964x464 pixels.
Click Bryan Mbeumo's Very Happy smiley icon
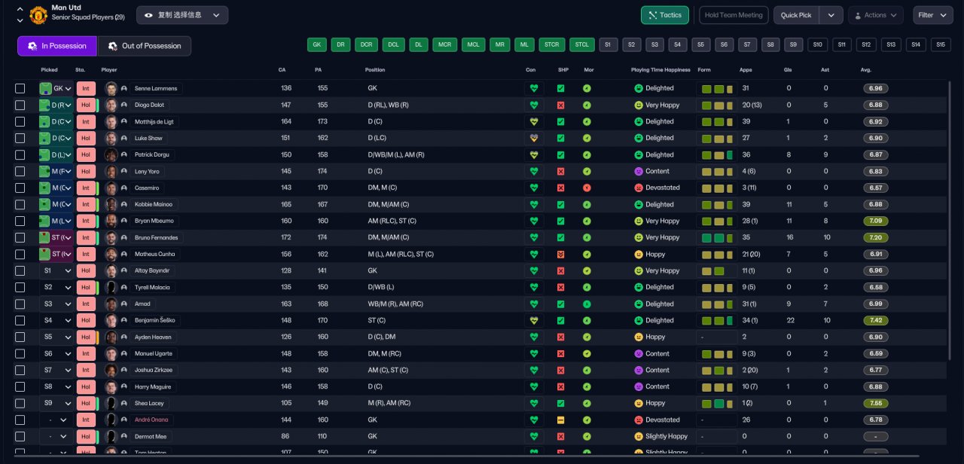(x=639, y=221)
